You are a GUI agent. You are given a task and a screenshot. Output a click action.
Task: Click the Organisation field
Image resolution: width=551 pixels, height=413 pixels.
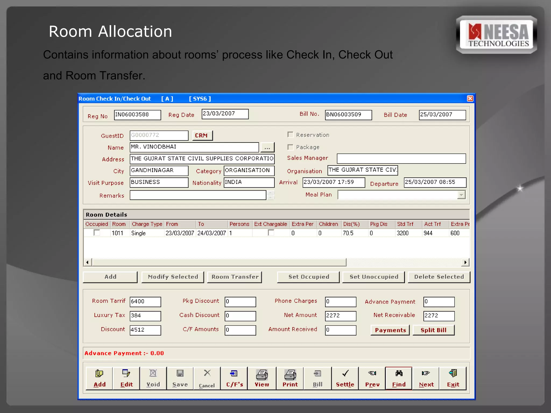(x=362, y=170)
